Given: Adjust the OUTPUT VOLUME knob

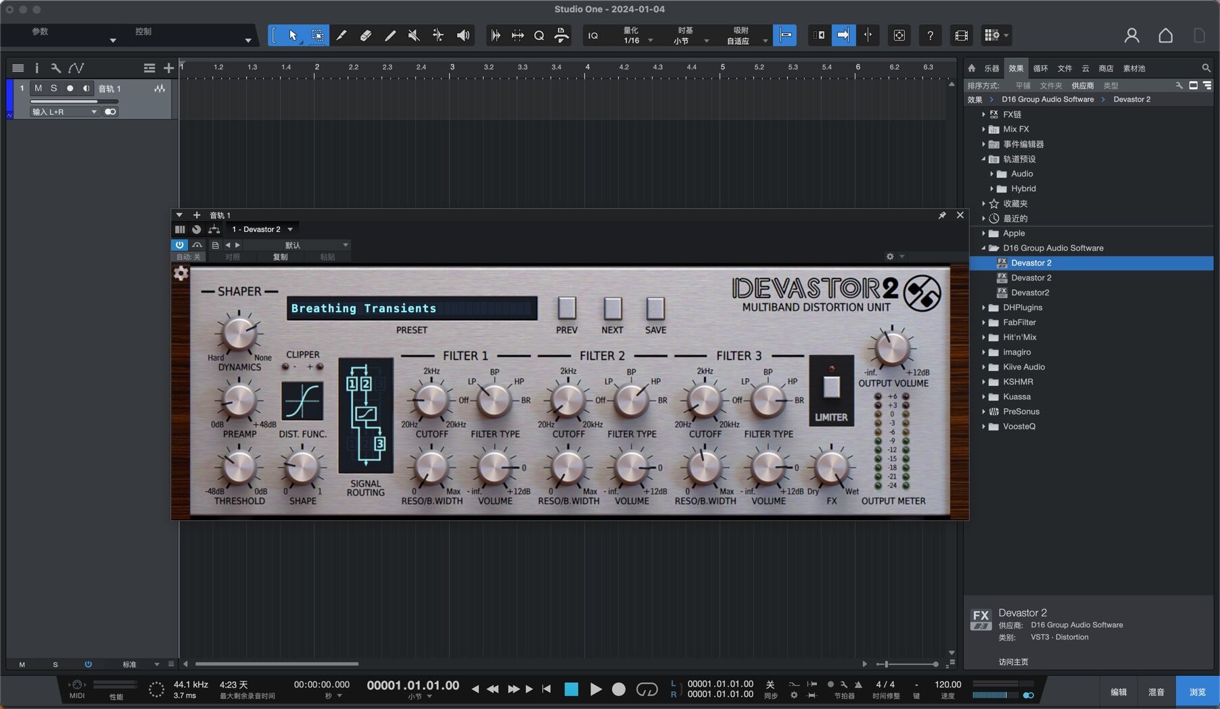Looking at the screenshot, I should [892, 348].
